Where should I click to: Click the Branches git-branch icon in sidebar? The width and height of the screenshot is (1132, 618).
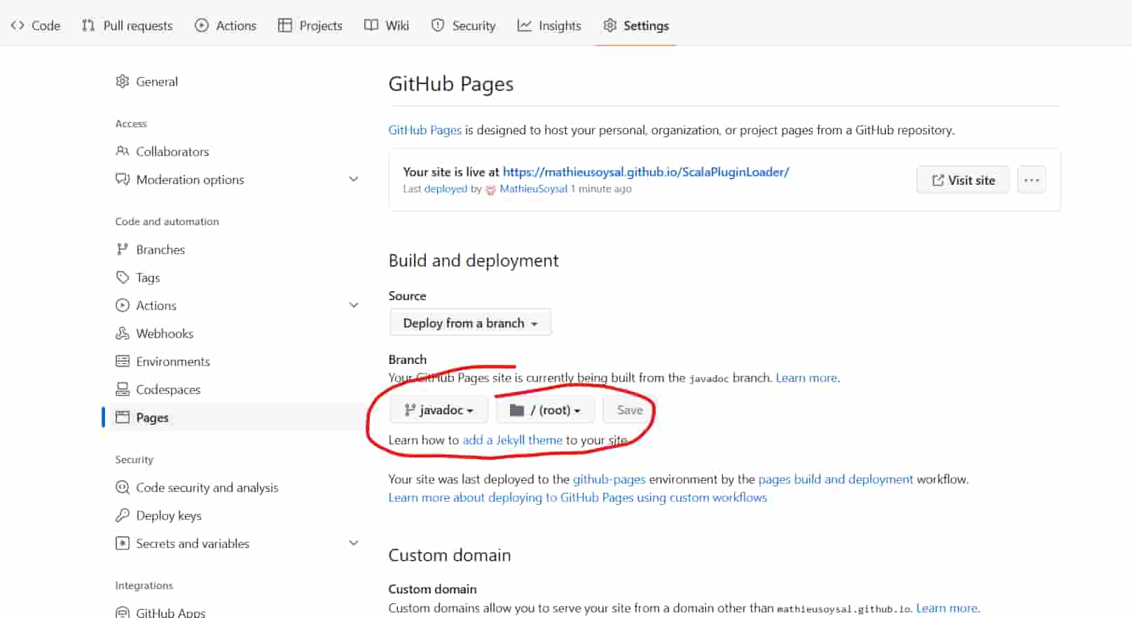point(123,249)
